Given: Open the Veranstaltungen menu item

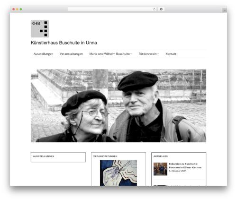Looking at the screenshot, I should pyautogui.click(x=71, y=54).
